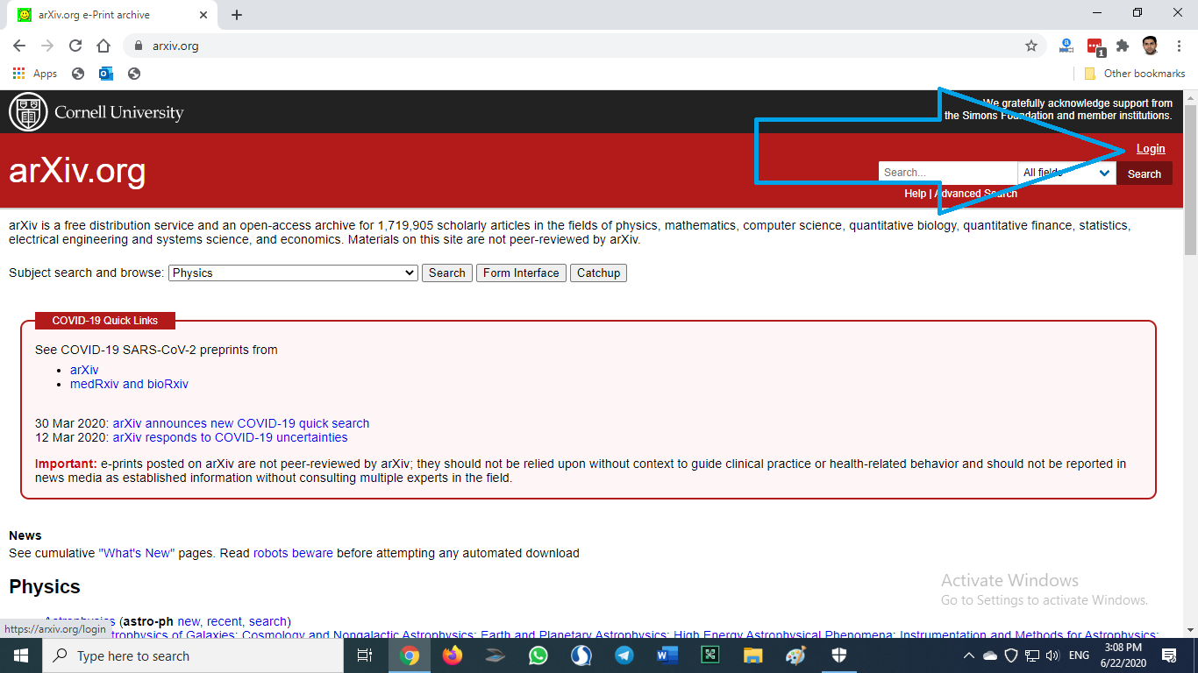Expand the All fields search dropdown

(x=1066, y=173)
